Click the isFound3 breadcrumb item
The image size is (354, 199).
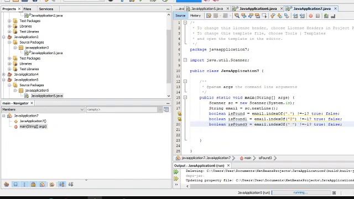[x=265, y=158]
